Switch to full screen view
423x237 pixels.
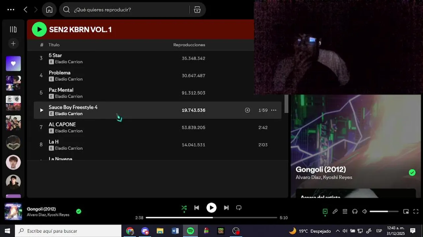click(x=416, y=211)
